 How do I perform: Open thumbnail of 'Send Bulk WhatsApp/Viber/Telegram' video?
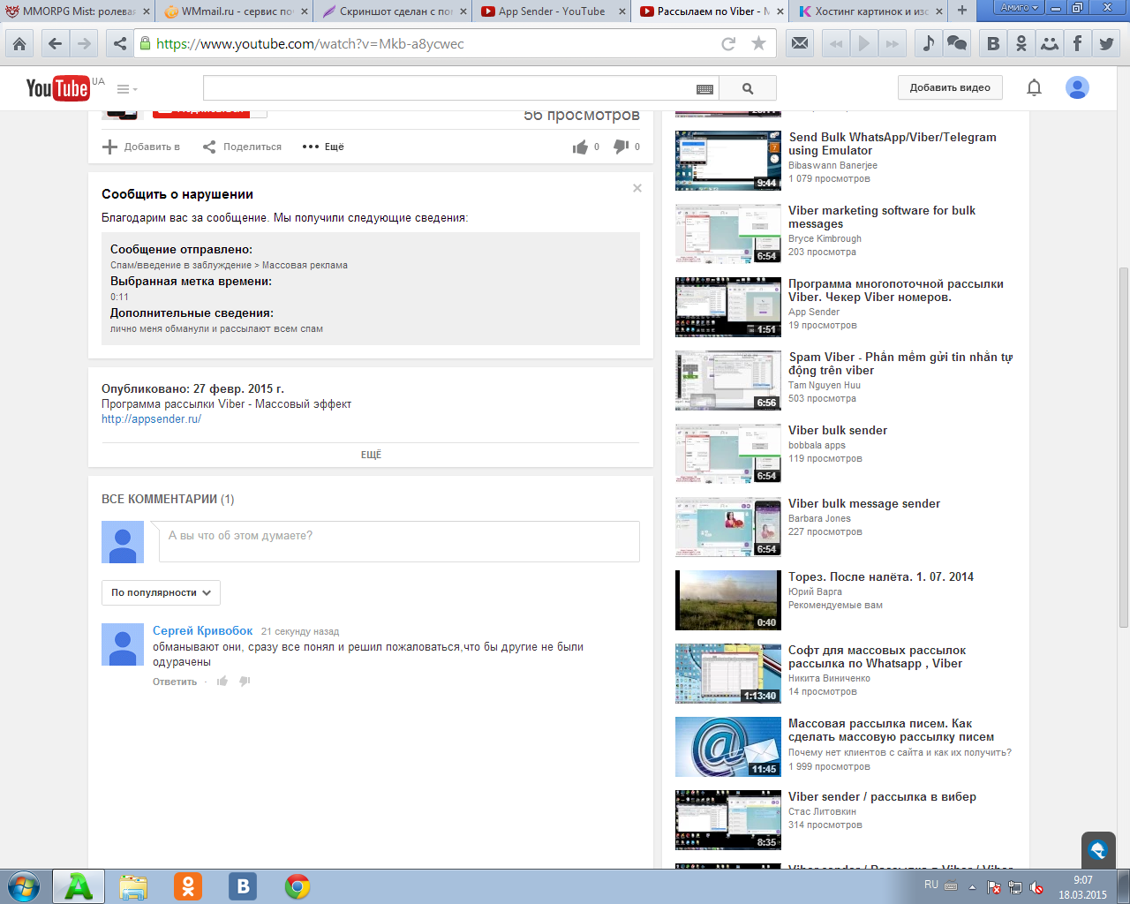click(728, 161)
